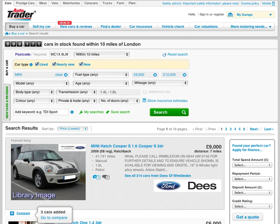Expand the Sort by Price dropdown
This screenshot has height=224, width=280.
(72, 129)
